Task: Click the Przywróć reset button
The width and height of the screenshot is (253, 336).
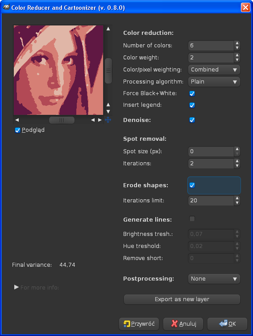Action: tap(139, 324)
